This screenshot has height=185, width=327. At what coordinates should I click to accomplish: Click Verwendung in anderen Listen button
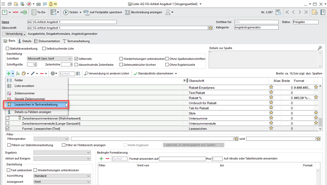click(106, 74)
